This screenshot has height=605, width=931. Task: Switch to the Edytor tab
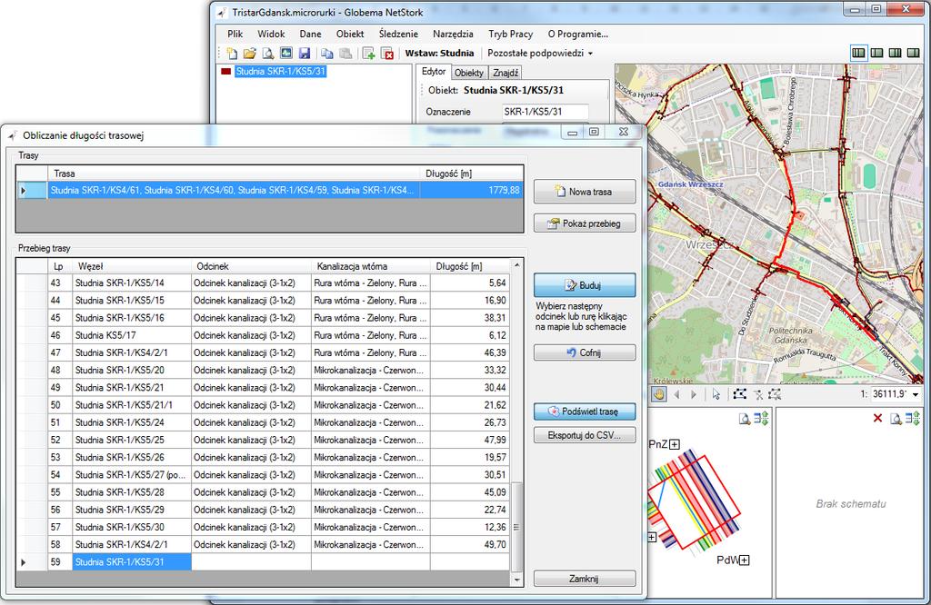pos(434,71)
